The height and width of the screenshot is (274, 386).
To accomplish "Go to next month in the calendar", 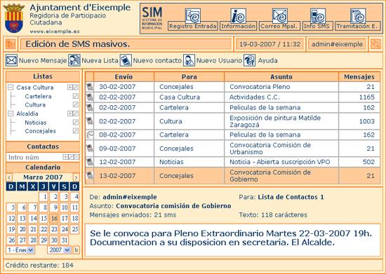I will (x=76, y=177).
